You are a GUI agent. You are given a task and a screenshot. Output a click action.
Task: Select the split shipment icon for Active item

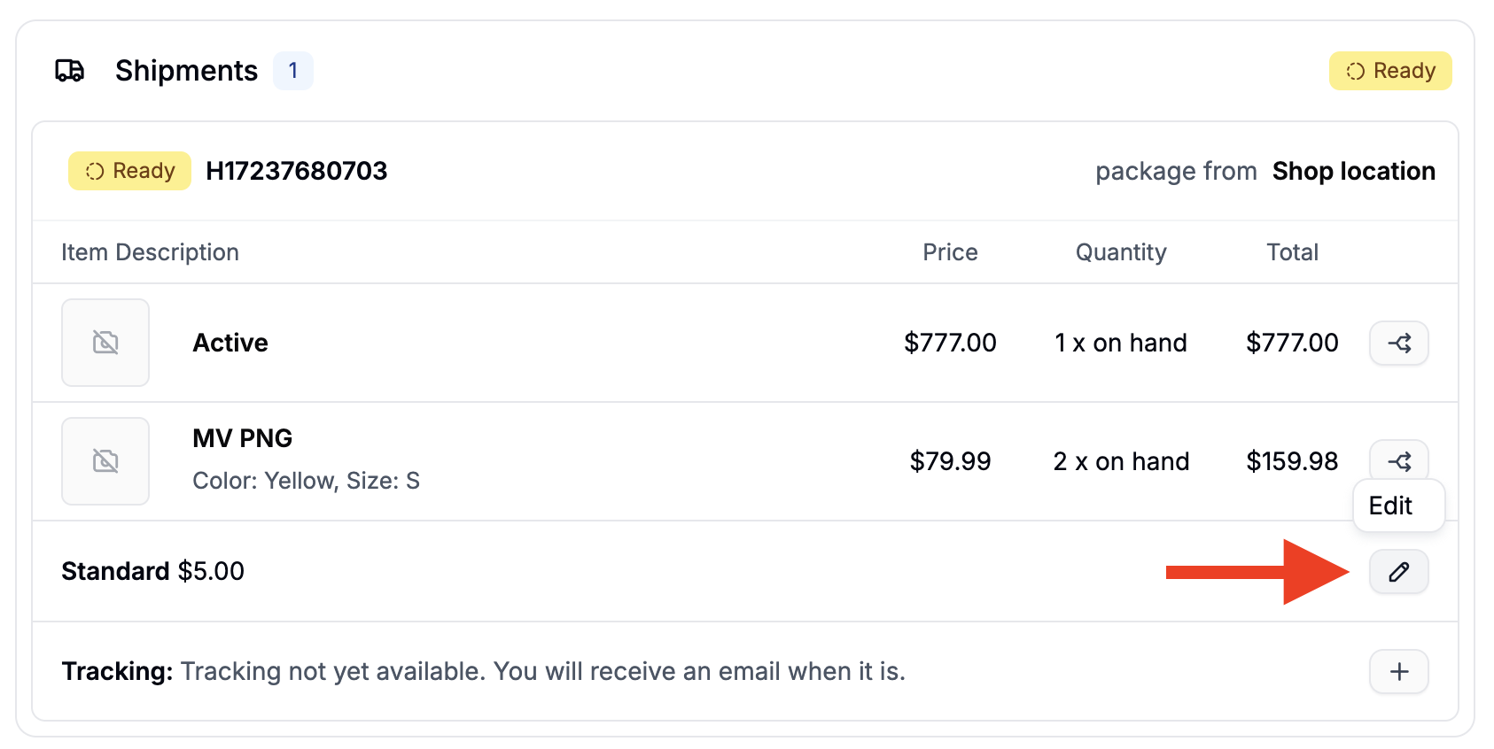(x=1398, y=343)
